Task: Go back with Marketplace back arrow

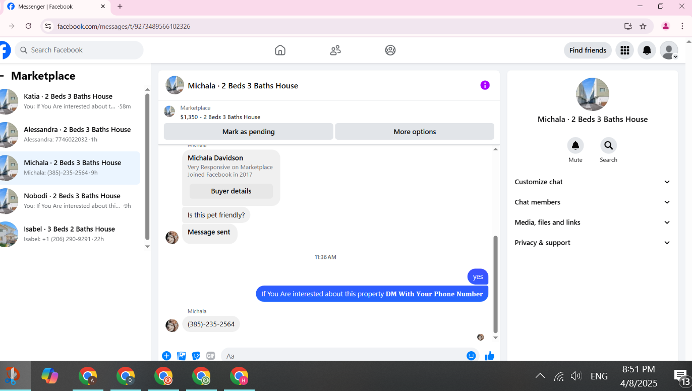Action: coord(3,76)
